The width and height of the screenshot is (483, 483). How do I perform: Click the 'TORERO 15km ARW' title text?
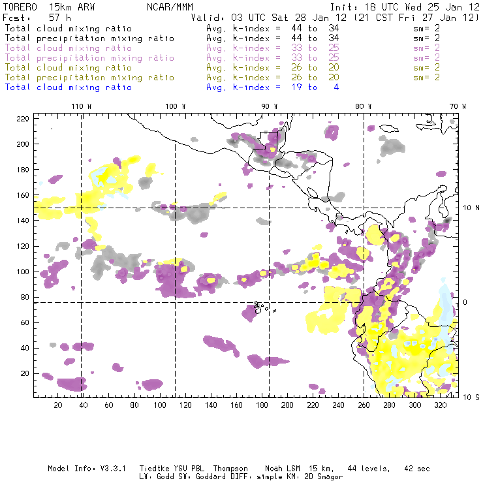[49, 7]
